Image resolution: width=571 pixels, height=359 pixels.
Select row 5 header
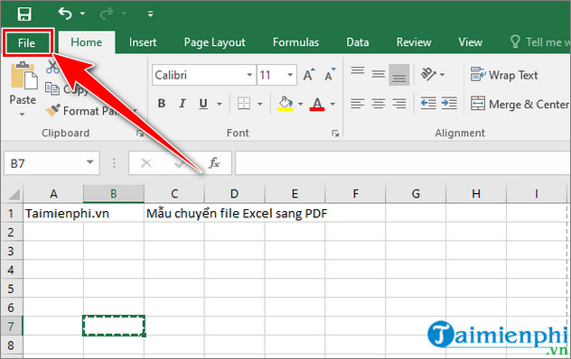11,289
